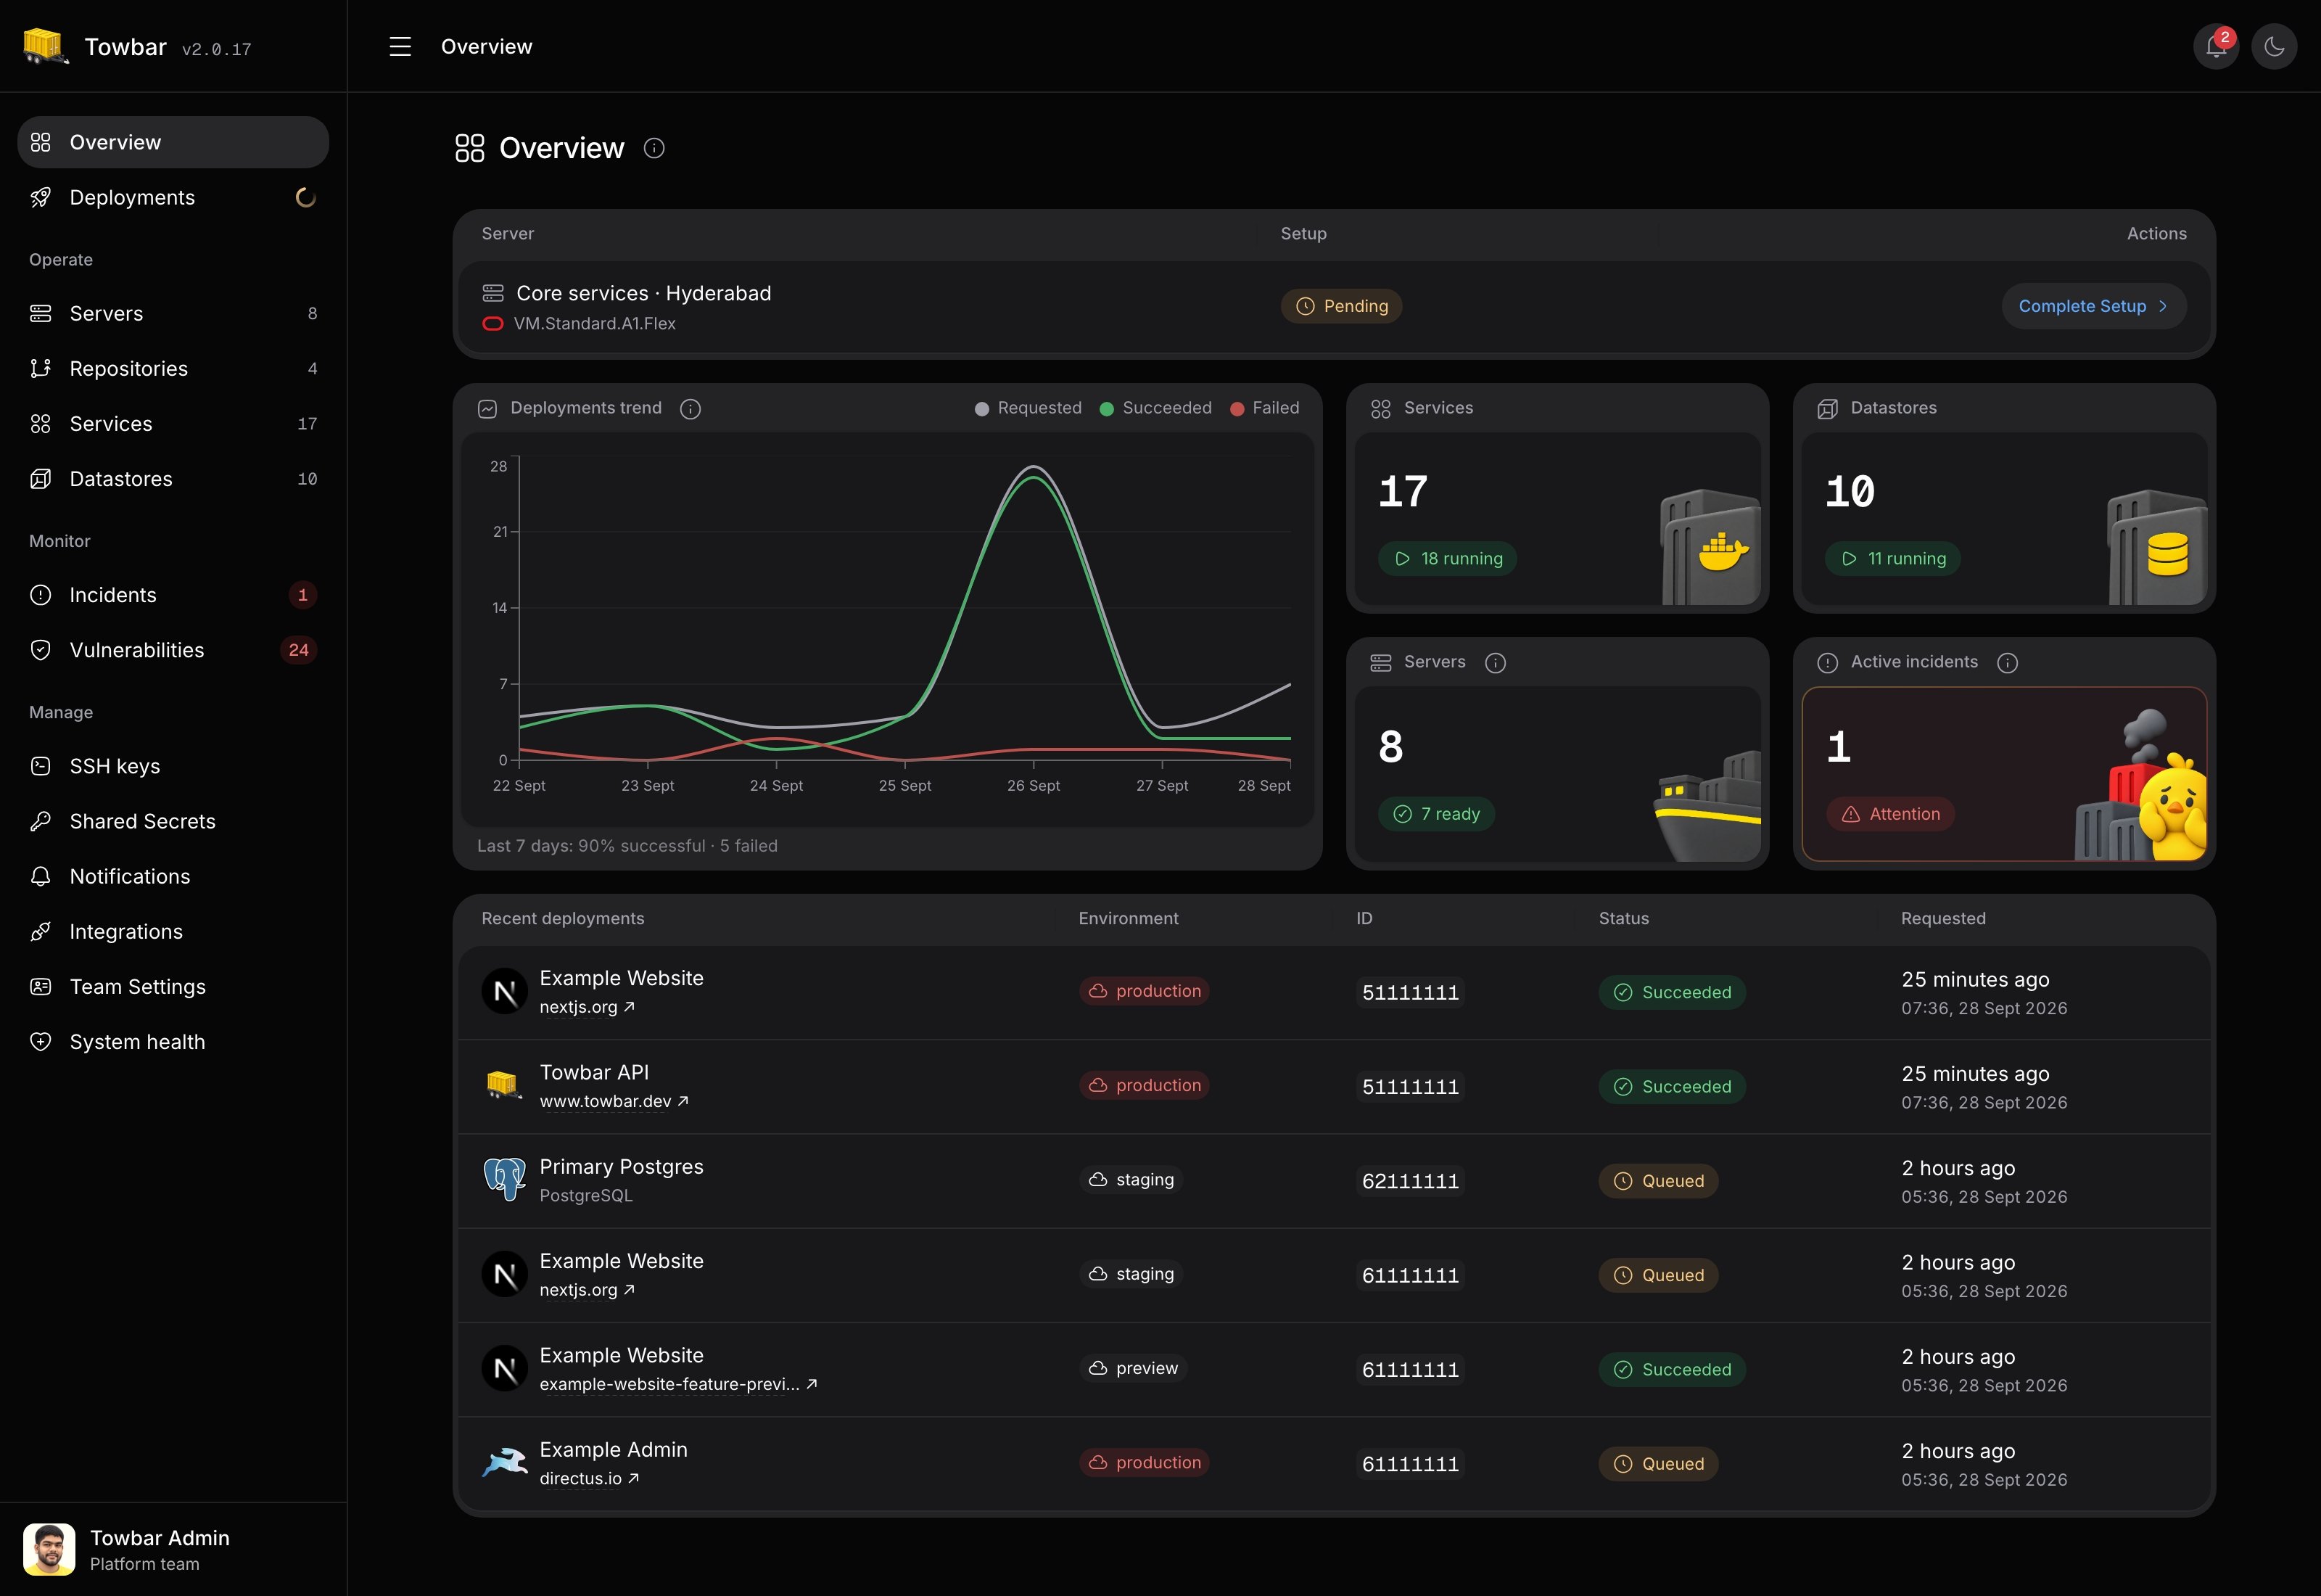Open the directus.io link

coord(589,1478)
